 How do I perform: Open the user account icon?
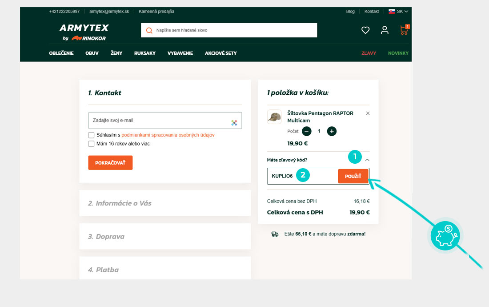pyautogui.click(x=385, y=30)
